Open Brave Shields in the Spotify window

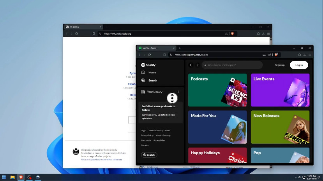(x=276, y=55)
